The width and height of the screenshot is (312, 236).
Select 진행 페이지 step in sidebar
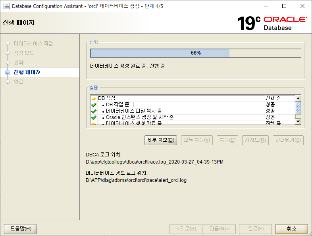[x=27, y=72]
